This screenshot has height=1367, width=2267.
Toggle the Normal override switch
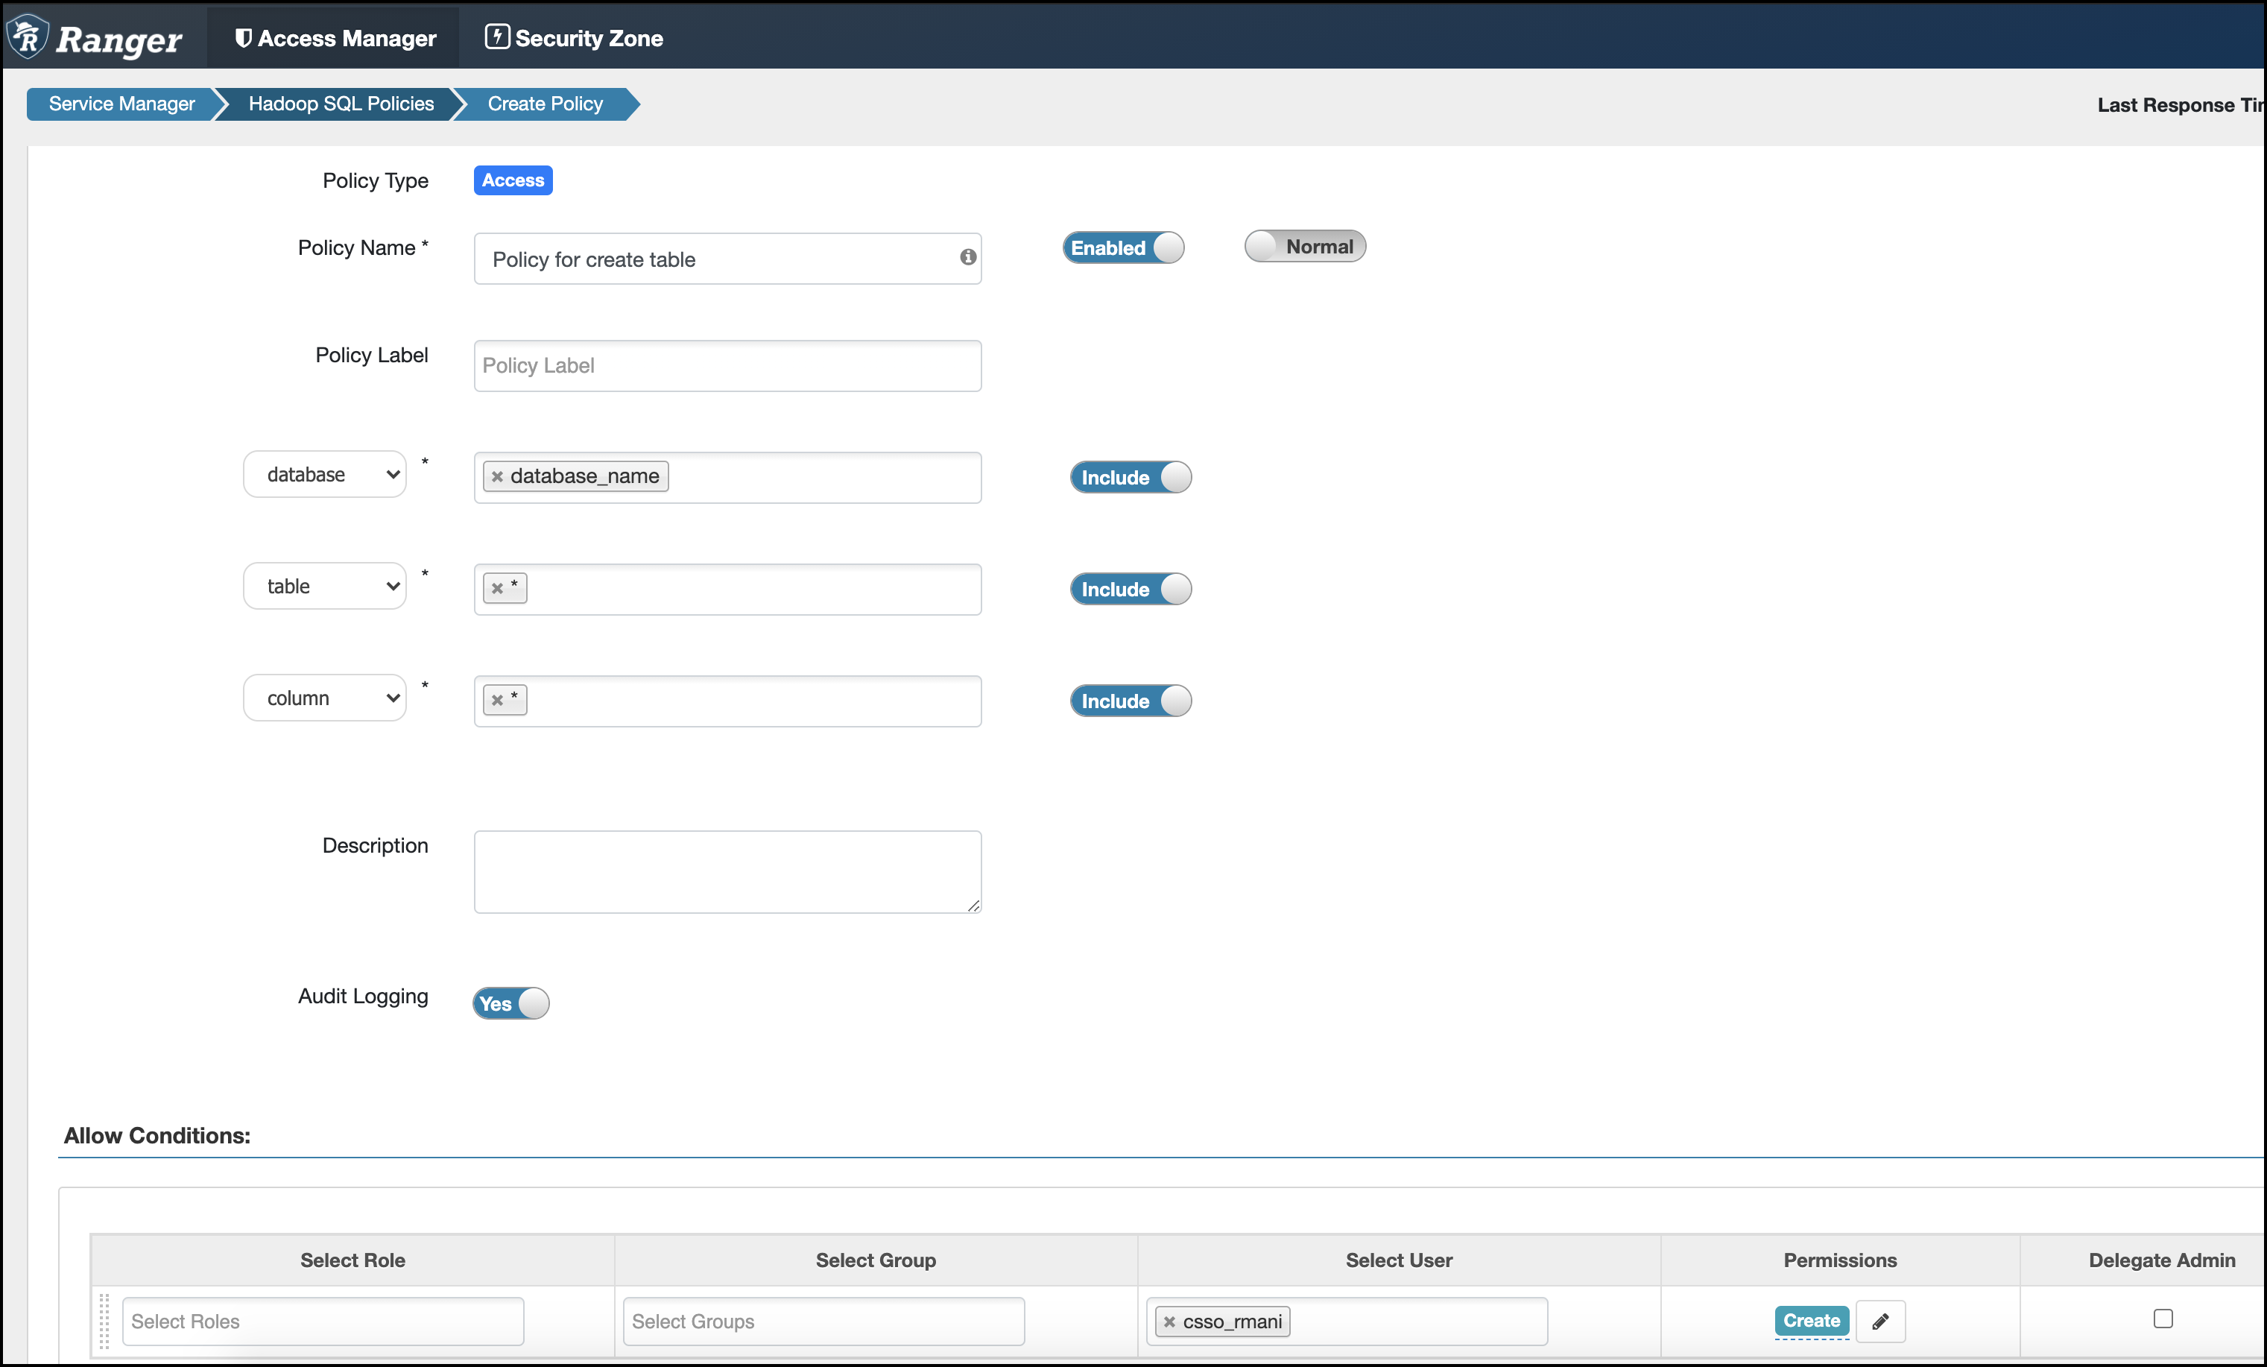point(1305,247)
